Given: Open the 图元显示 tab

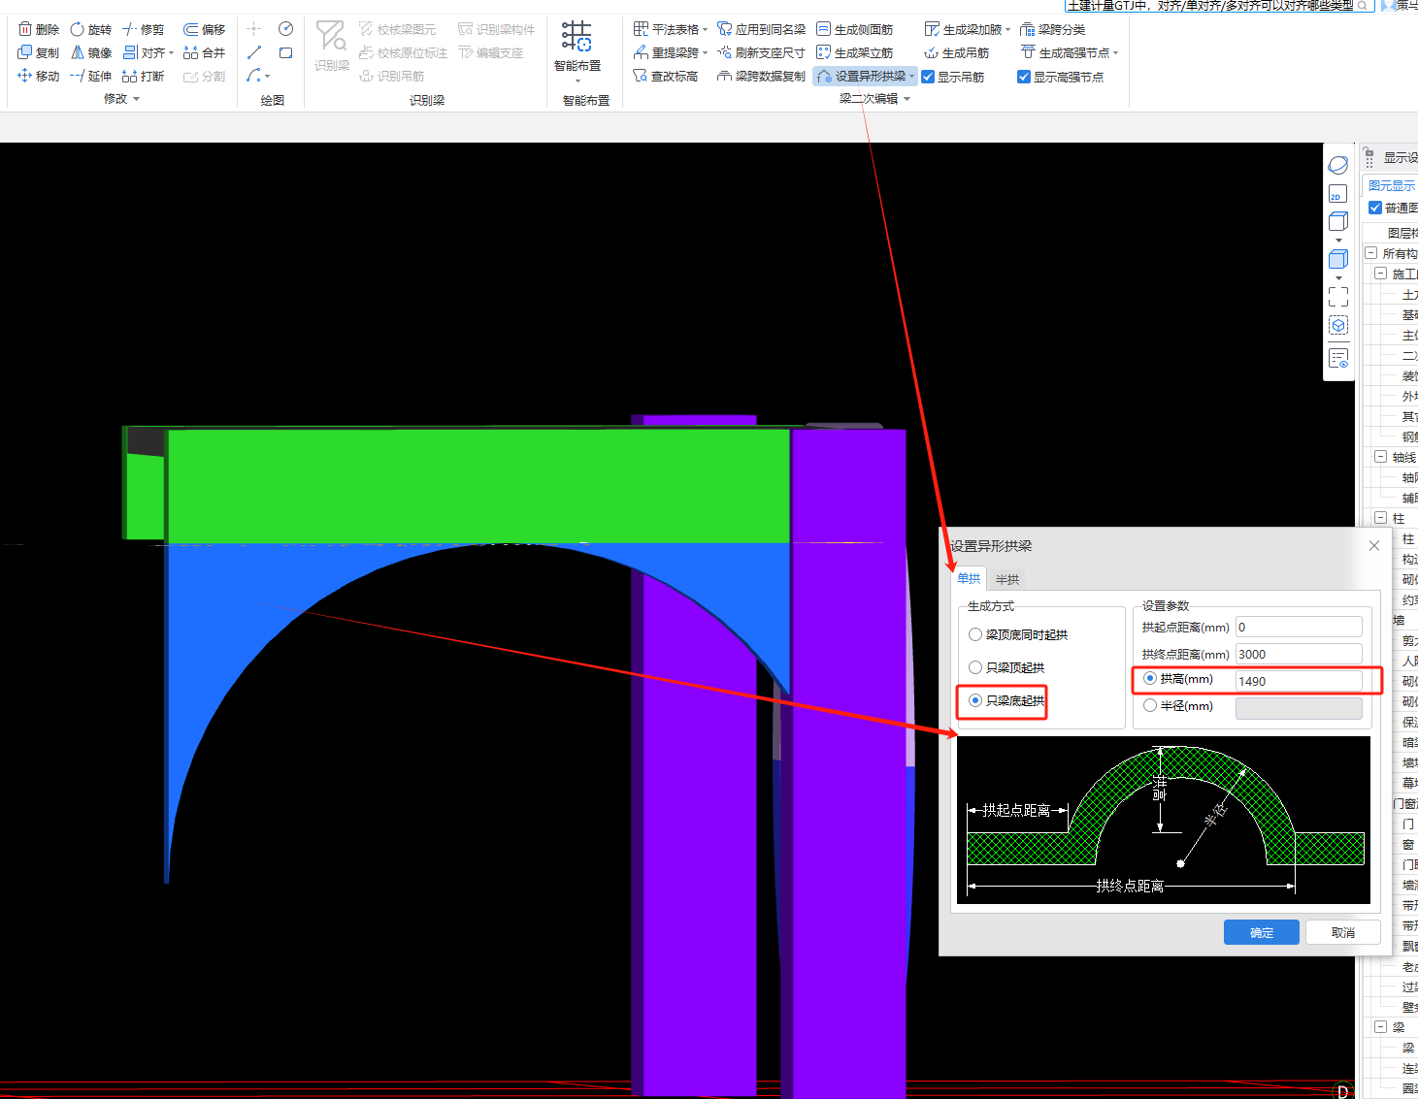Looking at the screenshot, I should (x=1391, y=185).
